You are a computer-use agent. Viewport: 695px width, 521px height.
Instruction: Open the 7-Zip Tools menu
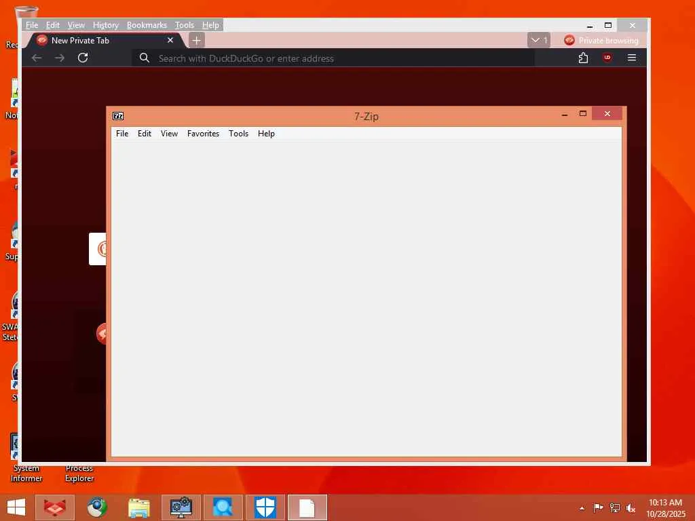[238, 134]
